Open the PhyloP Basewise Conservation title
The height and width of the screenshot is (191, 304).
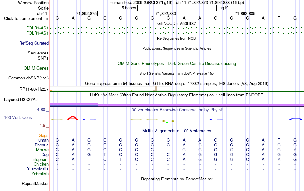[x=177, y=110]
